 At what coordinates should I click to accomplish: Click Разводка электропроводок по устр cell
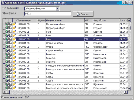point(65,84)
